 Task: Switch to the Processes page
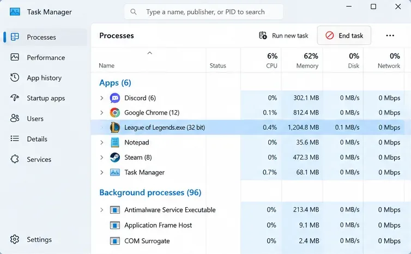click(45, 37)
